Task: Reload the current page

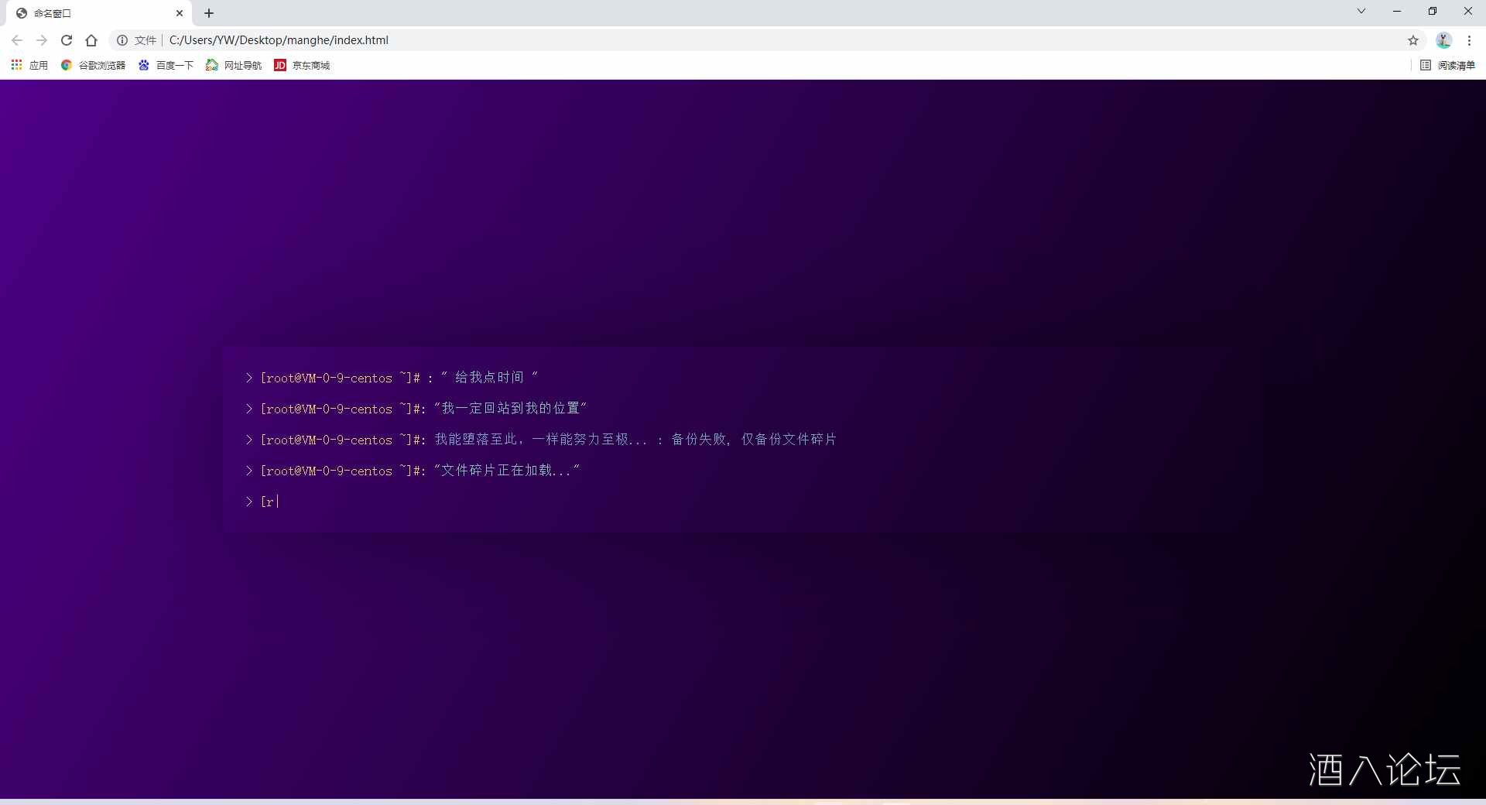Action: (67, 40)
